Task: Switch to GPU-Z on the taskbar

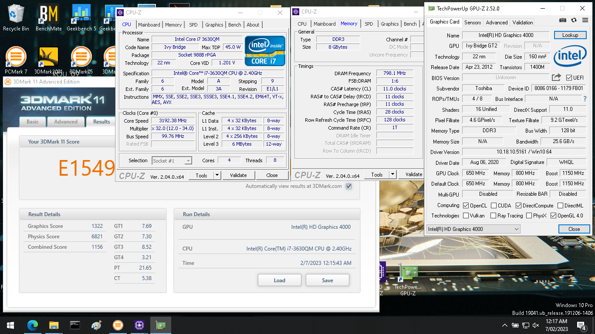Action: click(160, 325)
